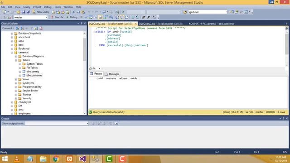Click the Display Estimated Execution Plan icon

click(x=91, y=17)
